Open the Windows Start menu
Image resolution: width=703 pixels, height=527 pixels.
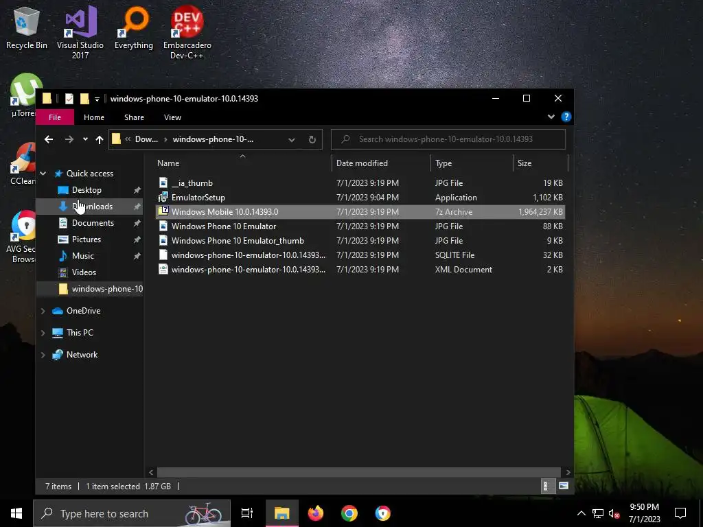tap(16, 513)
